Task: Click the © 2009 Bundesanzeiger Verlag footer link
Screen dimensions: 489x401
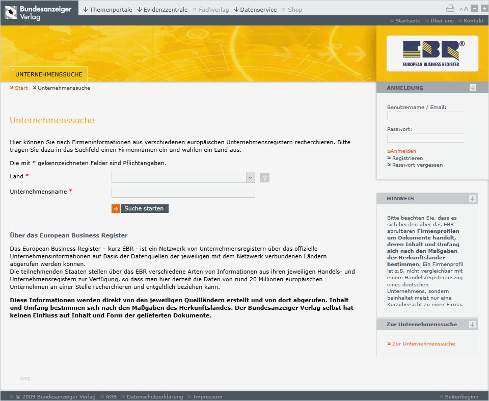Action: 52,396
